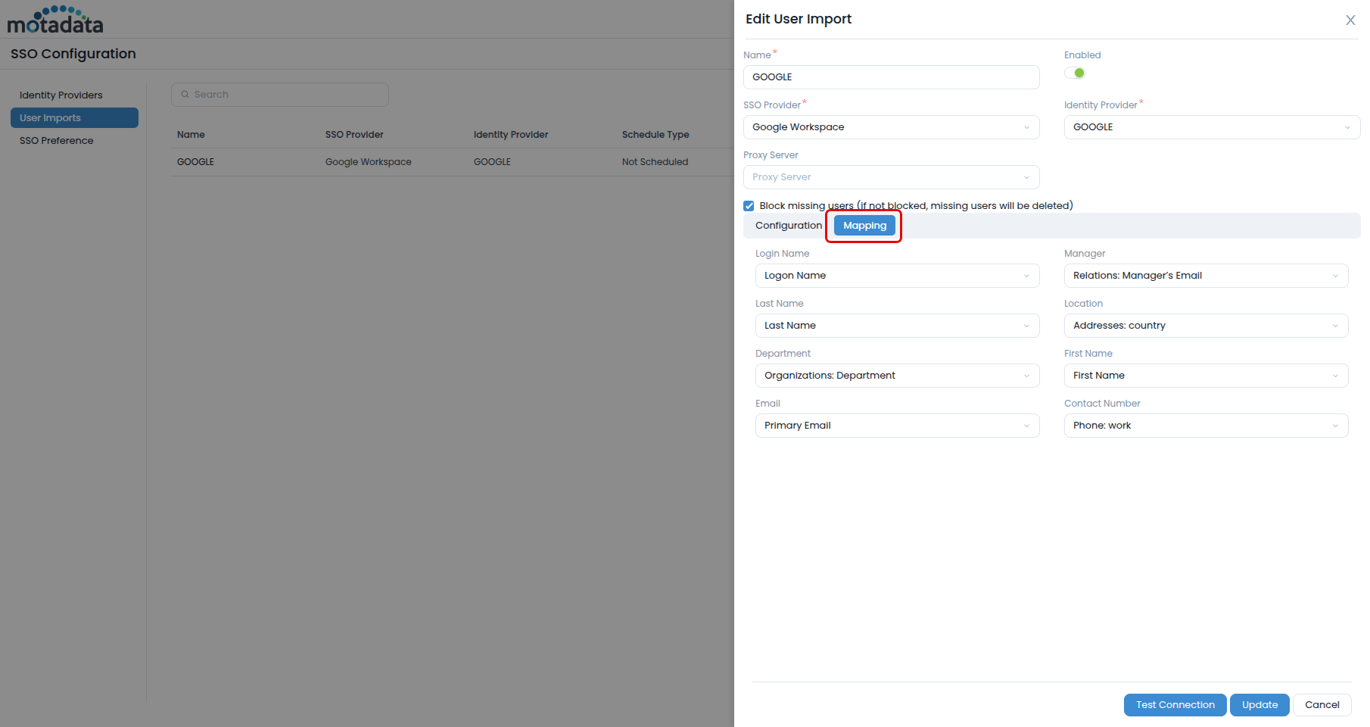Open the Proxy Server dropdown
Viewport: 1370px width, 727px height.
(891, 177)
